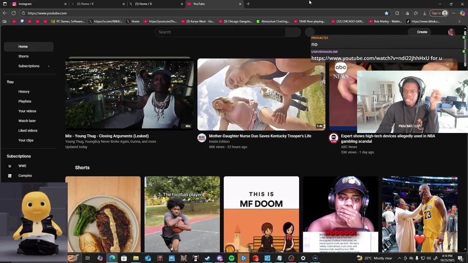Open the You section heading
Screen dimensions: 468x263
[x=10, y=82]
